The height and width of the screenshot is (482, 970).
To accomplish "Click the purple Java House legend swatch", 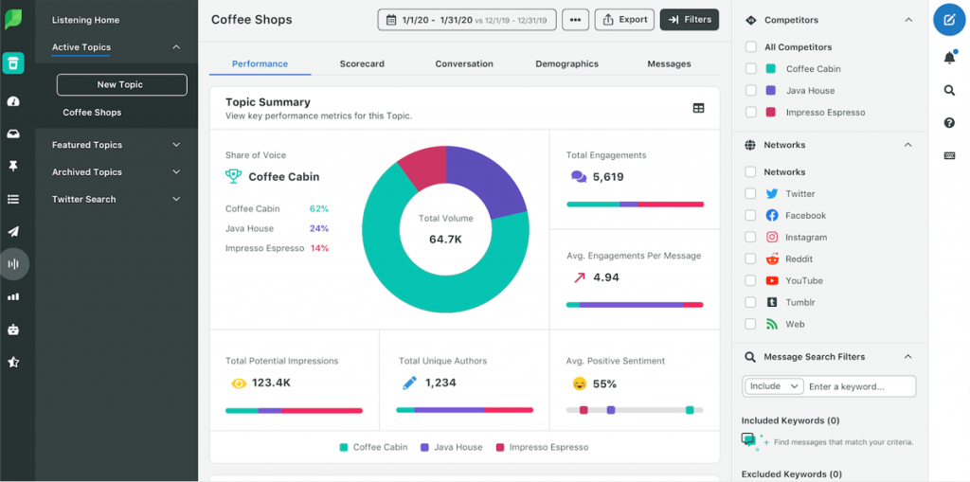I will pyautogui.click(x=425, y=447).
